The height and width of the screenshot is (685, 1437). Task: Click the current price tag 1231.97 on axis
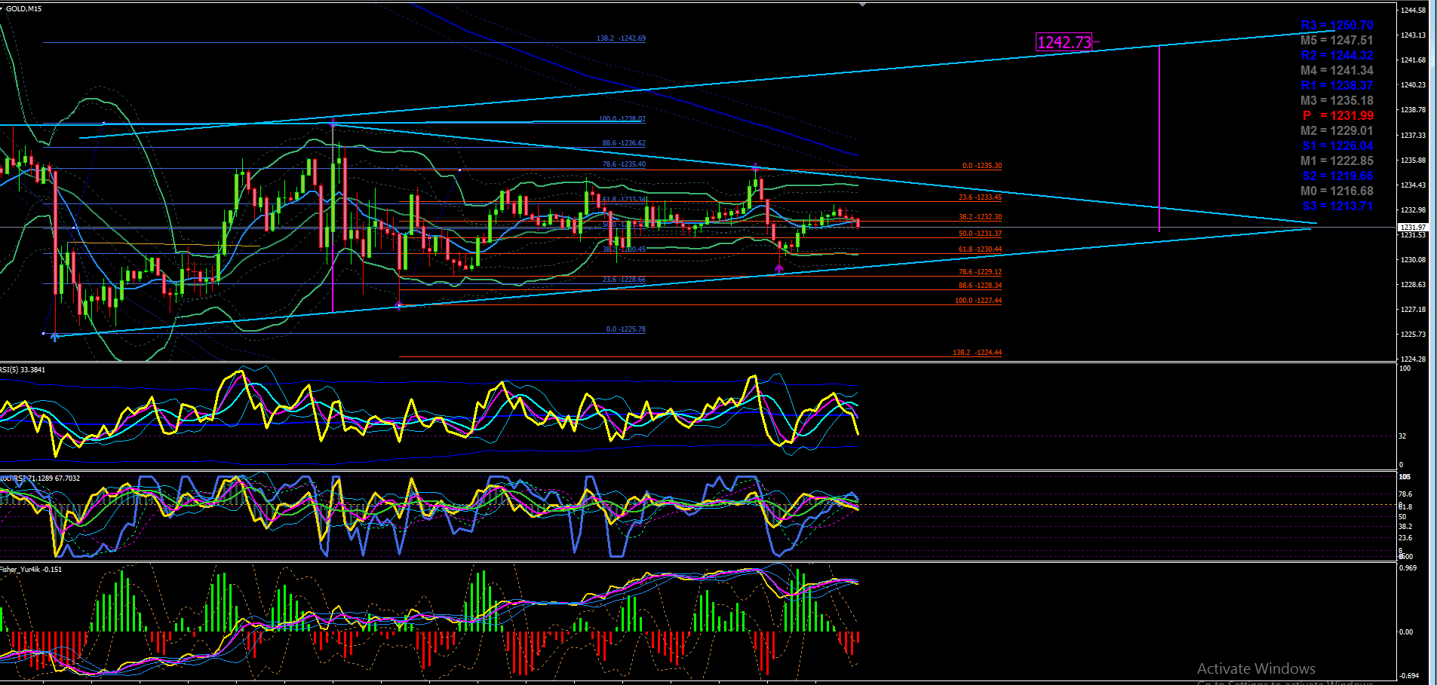click(1413, 227)
